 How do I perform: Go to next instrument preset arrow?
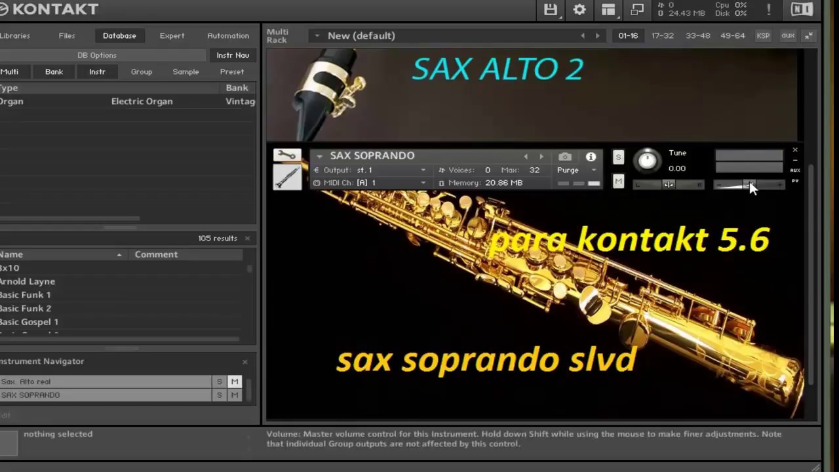(x=541, y=157)
